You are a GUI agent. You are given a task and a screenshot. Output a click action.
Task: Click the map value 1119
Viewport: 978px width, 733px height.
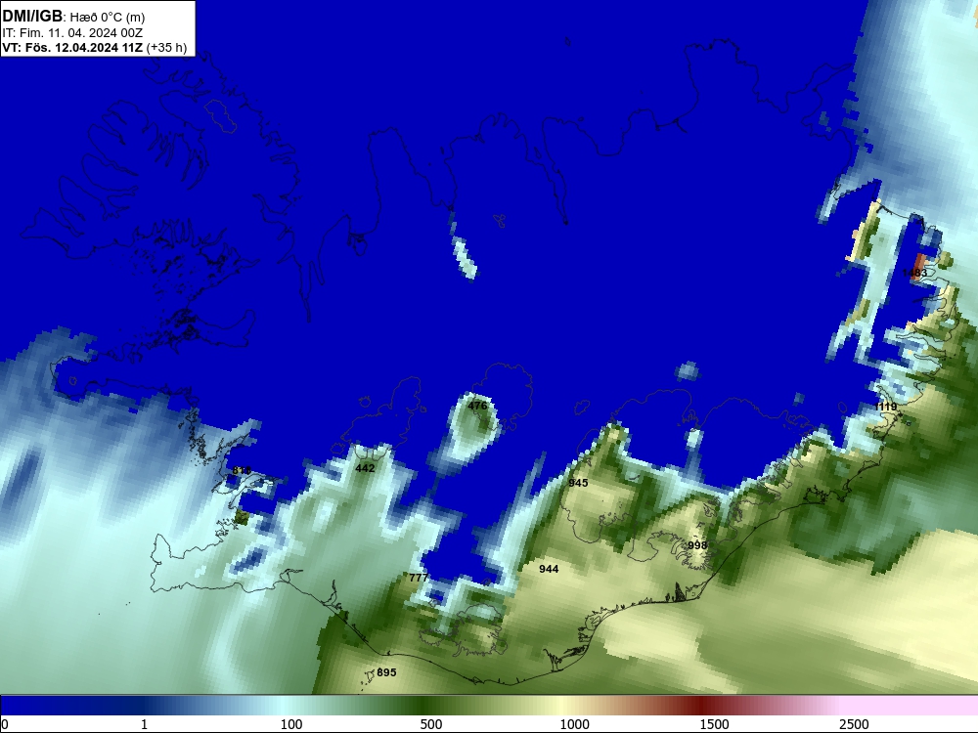click(x=886, y=407)
